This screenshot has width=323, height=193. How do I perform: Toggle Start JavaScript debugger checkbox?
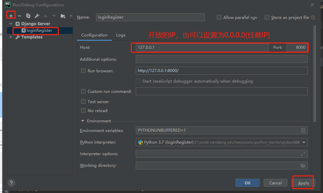[x=138, y=81]
